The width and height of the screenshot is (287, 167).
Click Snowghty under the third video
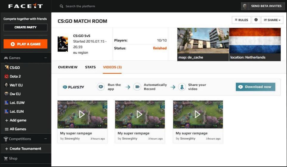pos(188,139)
